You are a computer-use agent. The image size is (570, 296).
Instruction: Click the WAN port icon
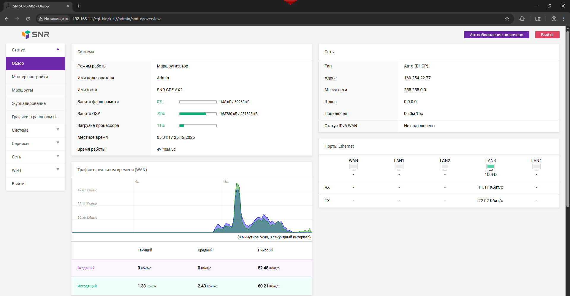click(x=353, y=167)
